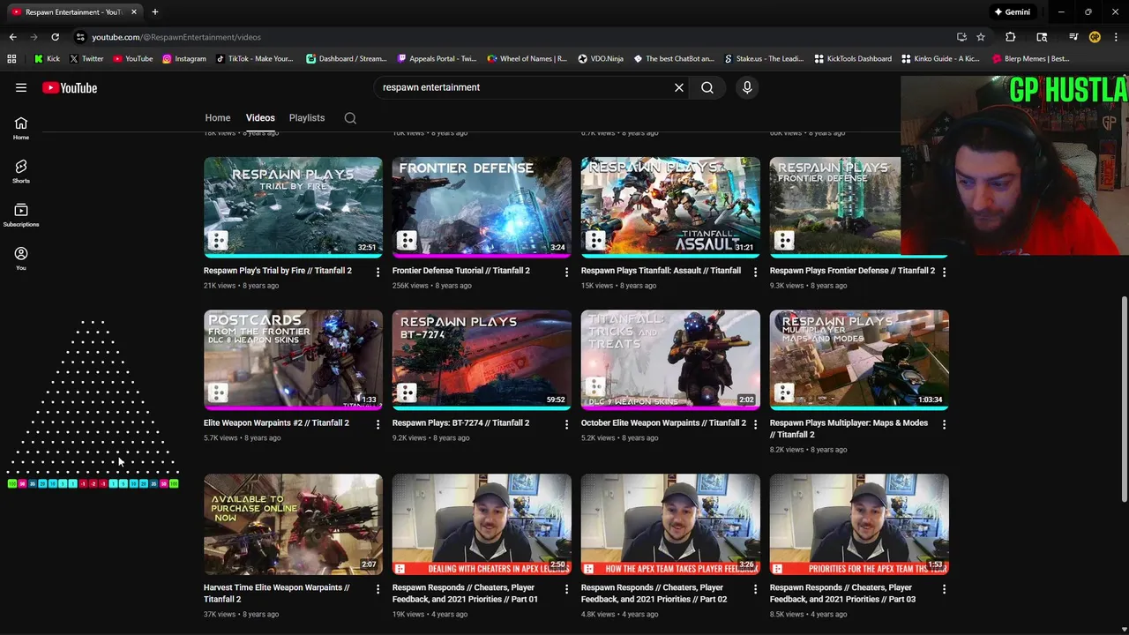Open options for Respawn Plays Multiplayer: Maps & Modes

point(944,424)
